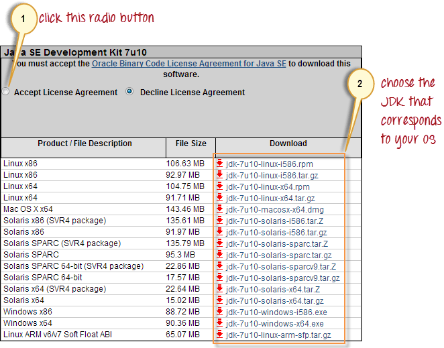Click the 88.72 MB file size cell
The image size is (444, 348).
click(x=183, y=312)
